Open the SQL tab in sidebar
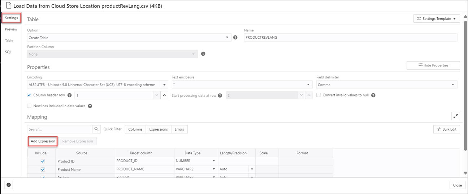The image size is (468, 194). pyautogui.click(x=8, y=52)
